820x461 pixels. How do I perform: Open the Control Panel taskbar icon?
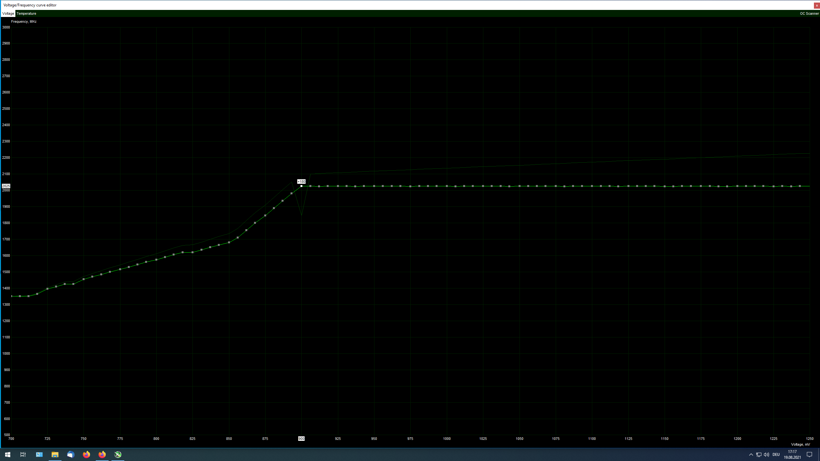(x=39, y=455)
